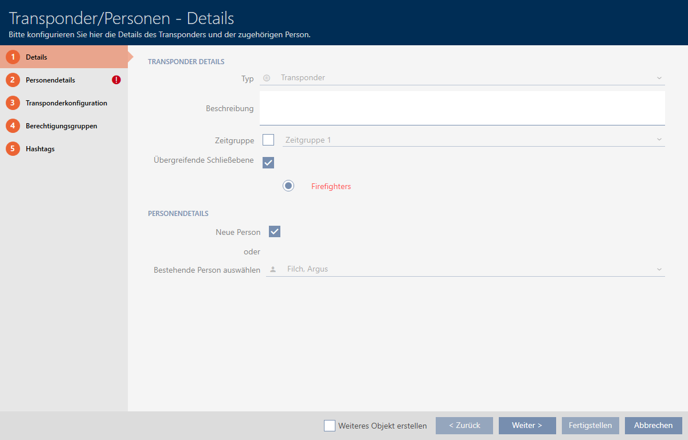This screenshot has height=440, width=688.
Task: Click the step 1 circle icon
Action: pos(13,57)
